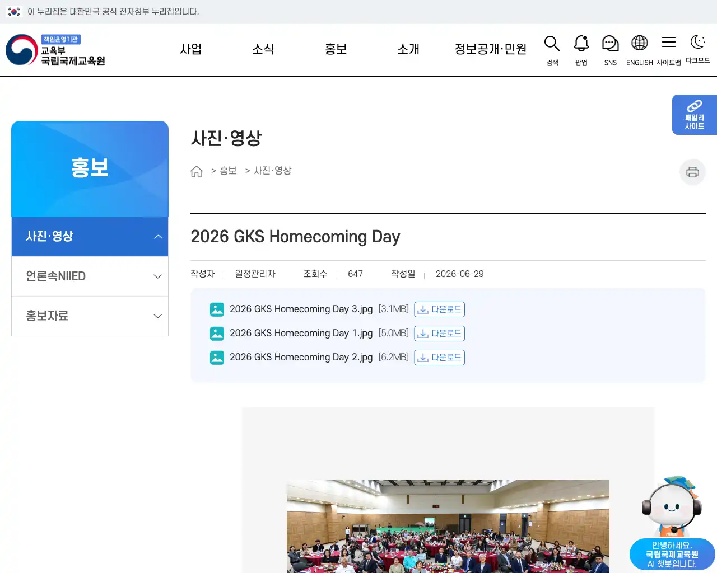Click image icon beside Homecoming Day 3.jpg
This screenshot has width=717, height=573.
217,309
